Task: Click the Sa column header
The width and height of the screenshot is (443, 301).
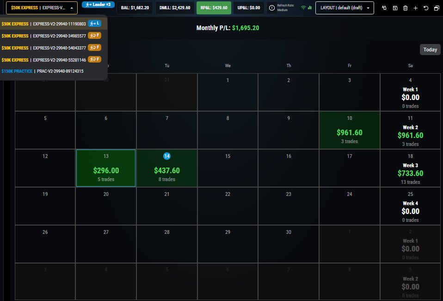Action: [x=410, y=66]
